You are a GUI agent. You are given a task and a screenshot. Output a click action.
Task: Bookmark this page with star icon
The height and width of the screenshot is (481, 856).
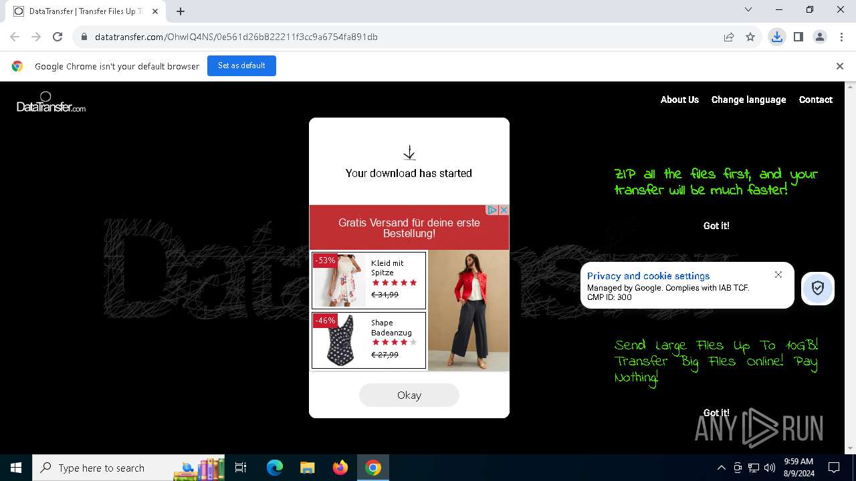[x=750, y=37]
